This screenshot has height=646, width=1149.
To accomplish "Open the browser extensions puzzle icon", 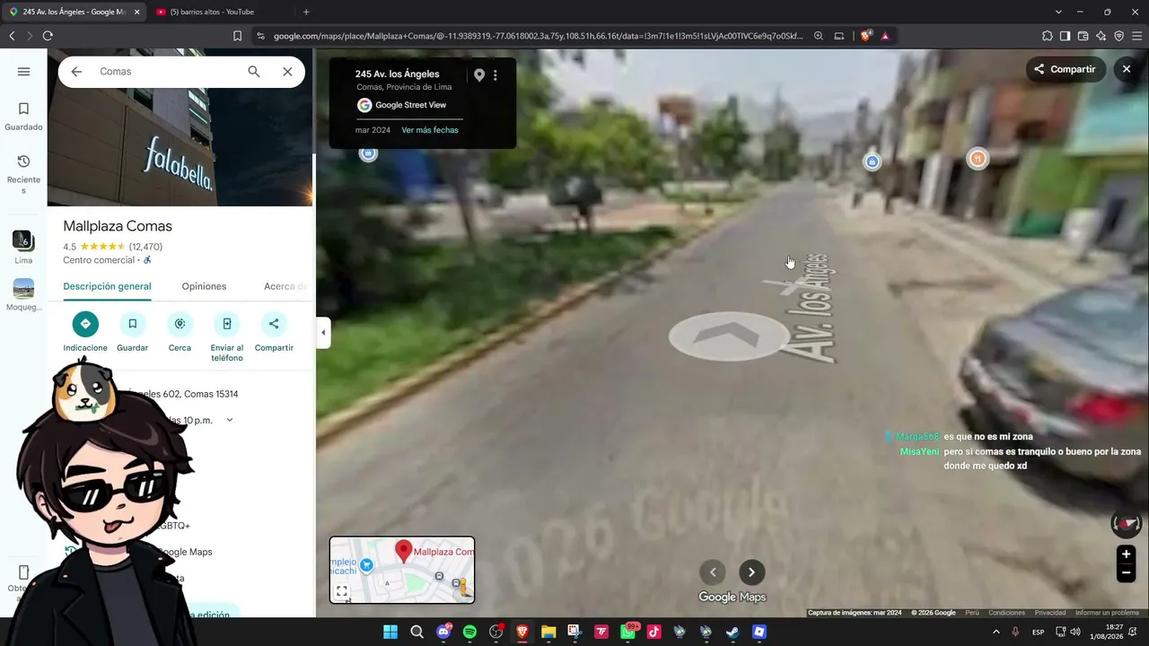I will tap(1047, 36).
